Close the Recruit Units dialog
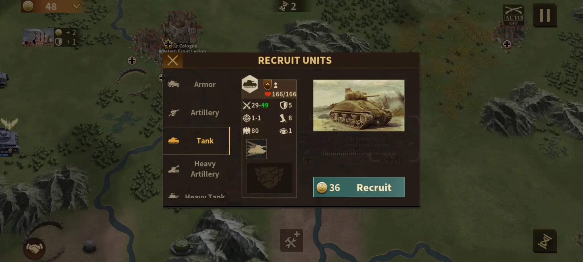The image size is (583, 262). pyautogui.click(x=173, y=60)
